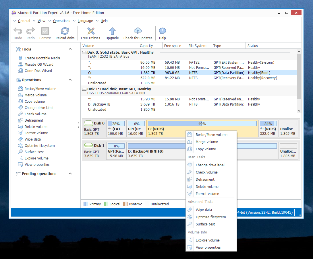The height and width of the screenshot is (259, 313).
Task: Sort by the File System column header
Action: click(199, 46)
